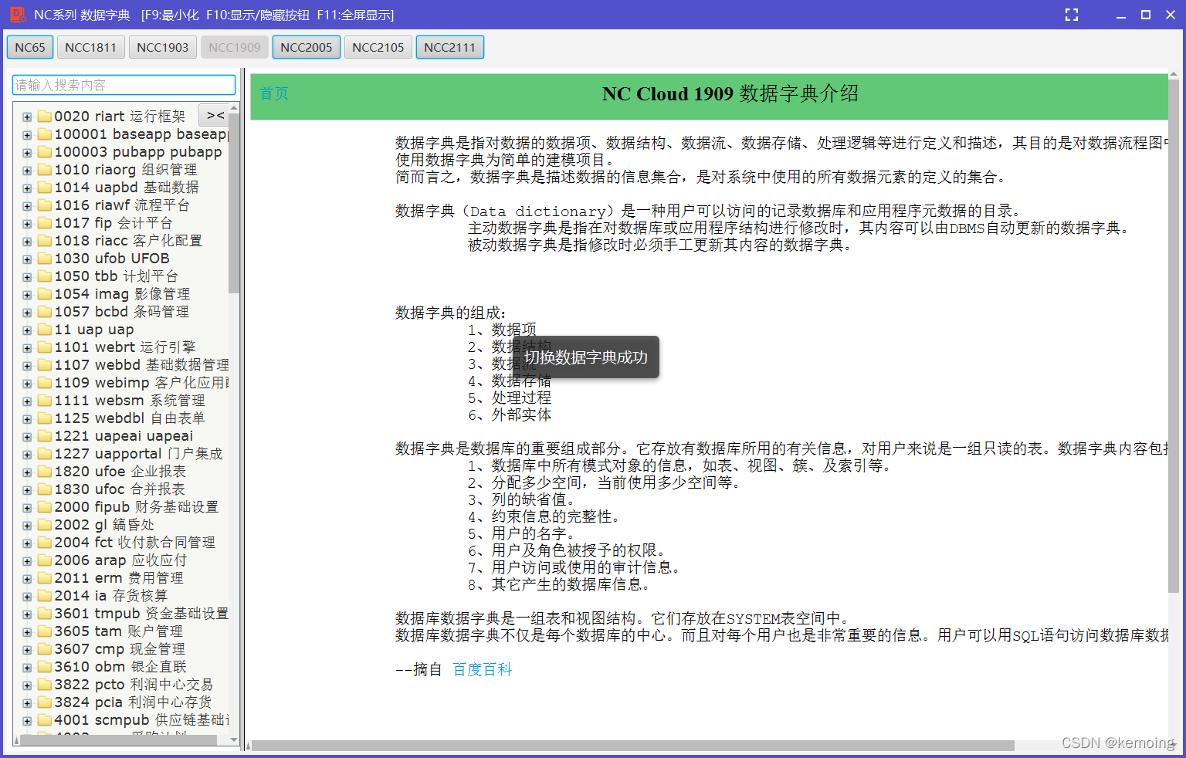Click folder icon of 2006 arap
This screenshot has width=1186, height=758.
point(45,560)
